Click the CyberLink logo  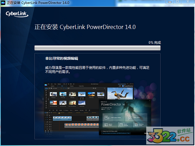click(x=17, y=14)
